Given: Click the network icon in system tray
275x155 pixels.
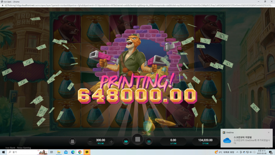Looking at the screenshot, I should point(247,152).
